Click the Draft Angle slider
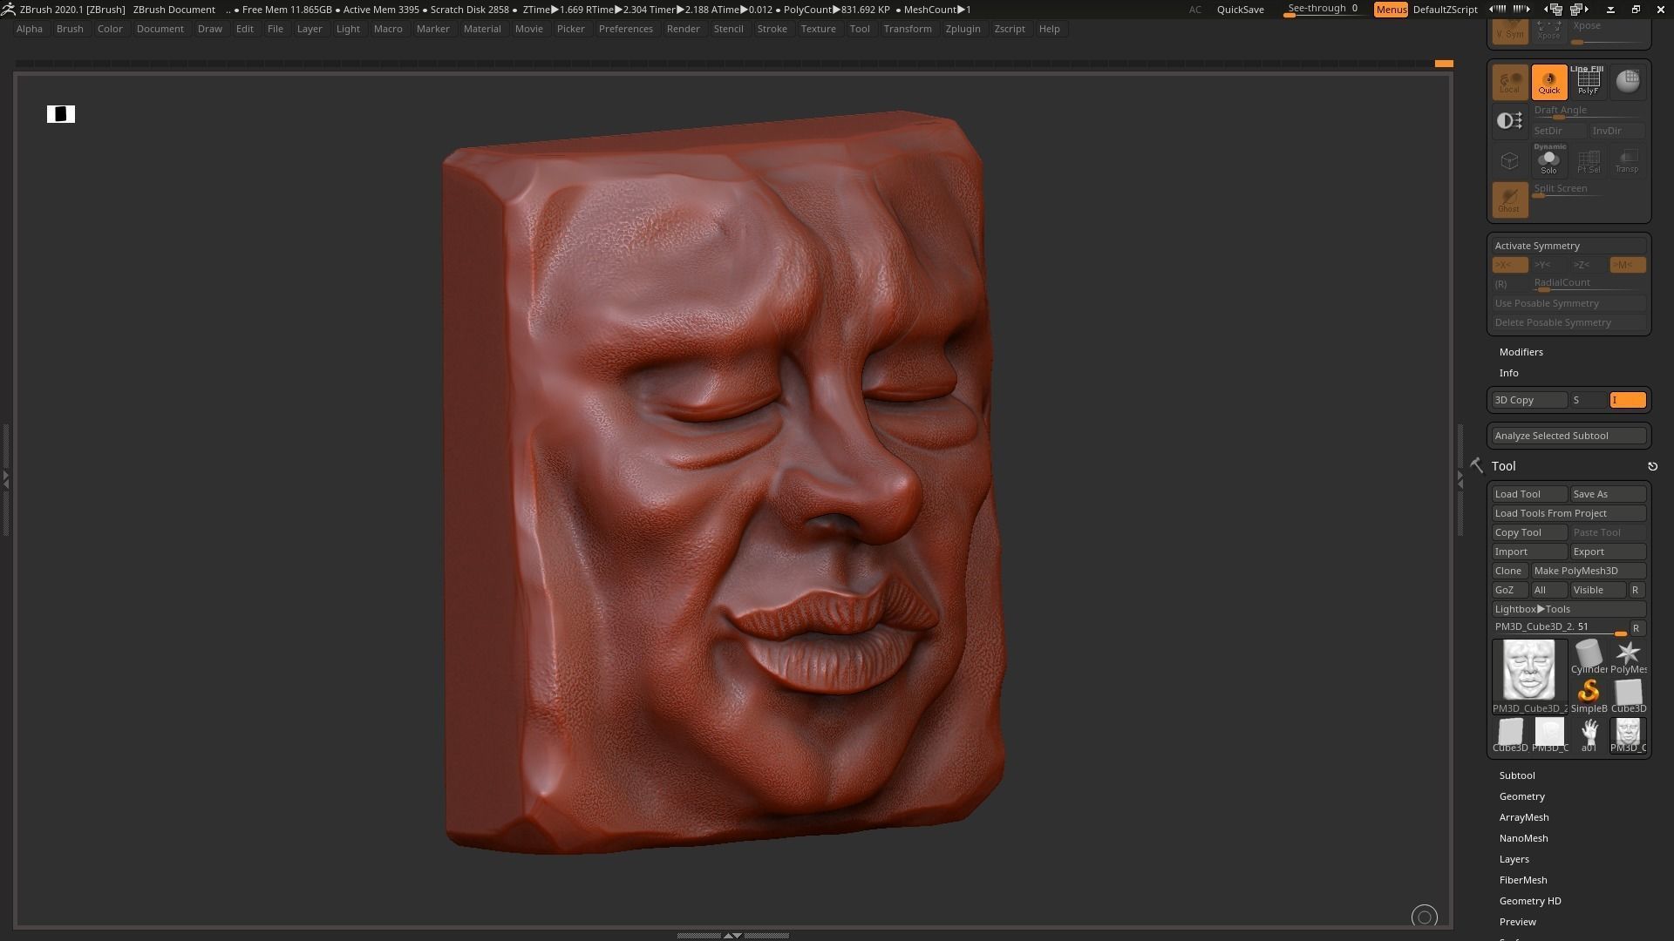 click(1588, 112)
